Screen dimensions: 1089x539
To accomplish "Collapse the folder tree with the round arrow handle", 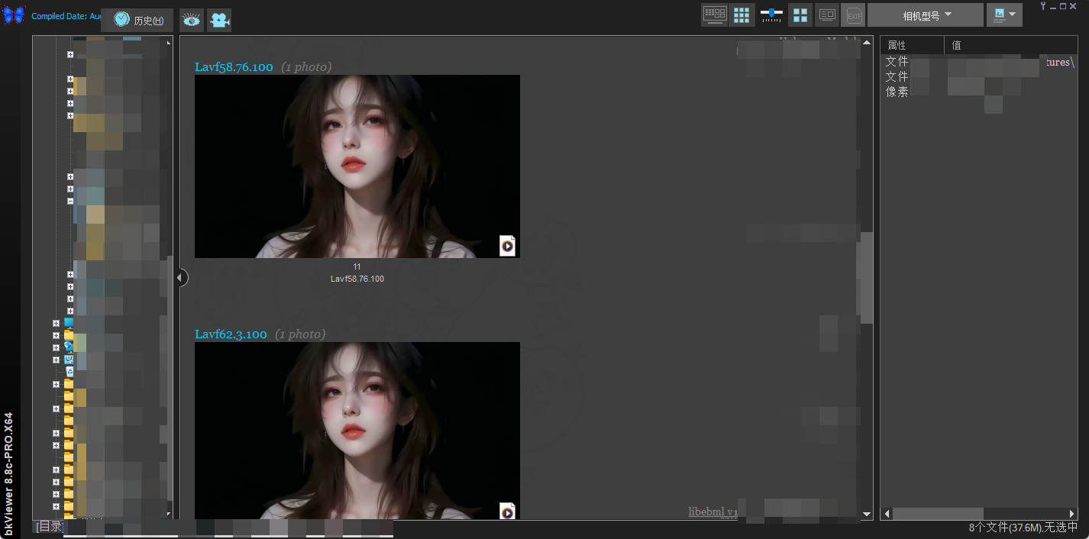I will tap(181, 278).
